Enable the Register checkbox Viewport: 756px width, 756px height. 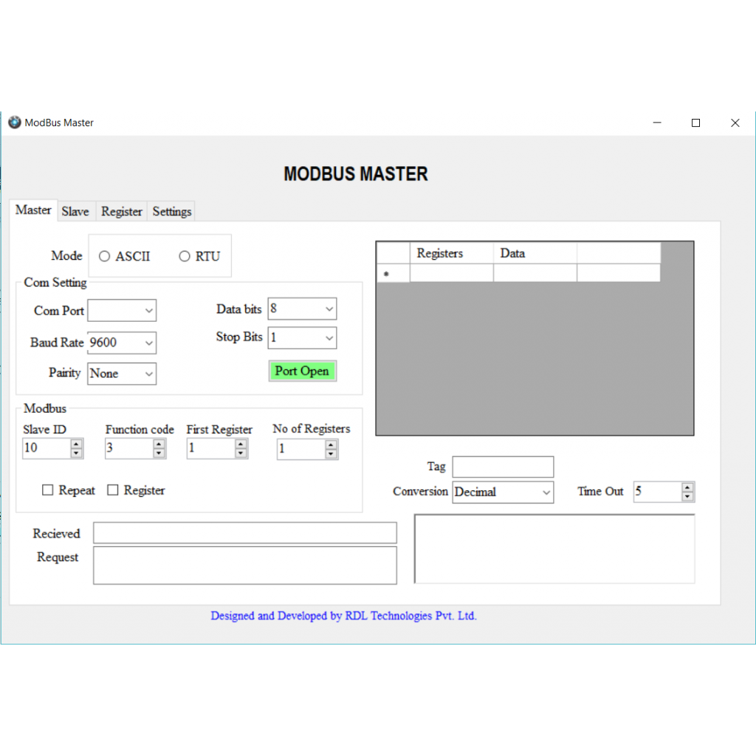[x=113, y=489]
